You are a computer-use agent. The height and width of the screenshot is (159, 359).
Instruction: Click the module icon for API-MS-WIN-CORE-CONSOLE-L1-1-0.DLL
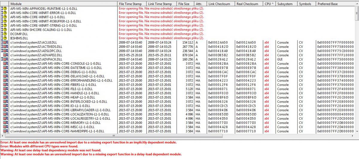[x=5, y=64]
